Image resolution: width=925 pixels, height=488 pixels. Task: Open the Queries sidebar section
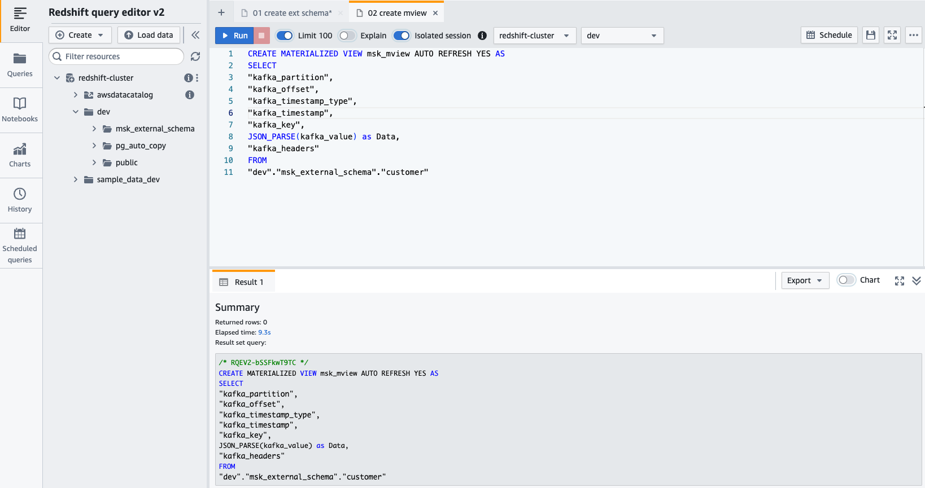(x=20, y=65)
